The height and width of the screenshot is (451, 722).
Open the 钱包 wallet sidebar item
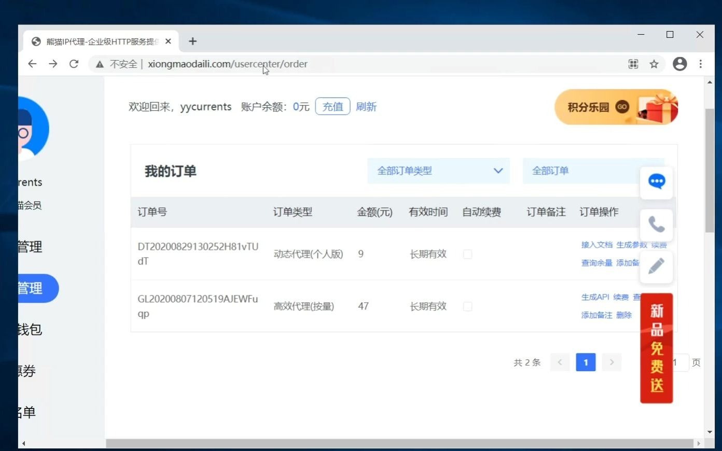(x=30, y=330)
